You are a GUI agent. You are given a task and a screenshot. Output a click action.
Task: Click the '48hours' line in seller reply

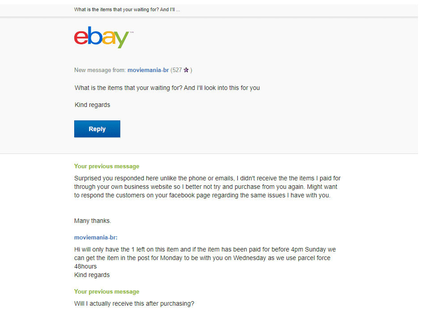click(x=85, y=266)
